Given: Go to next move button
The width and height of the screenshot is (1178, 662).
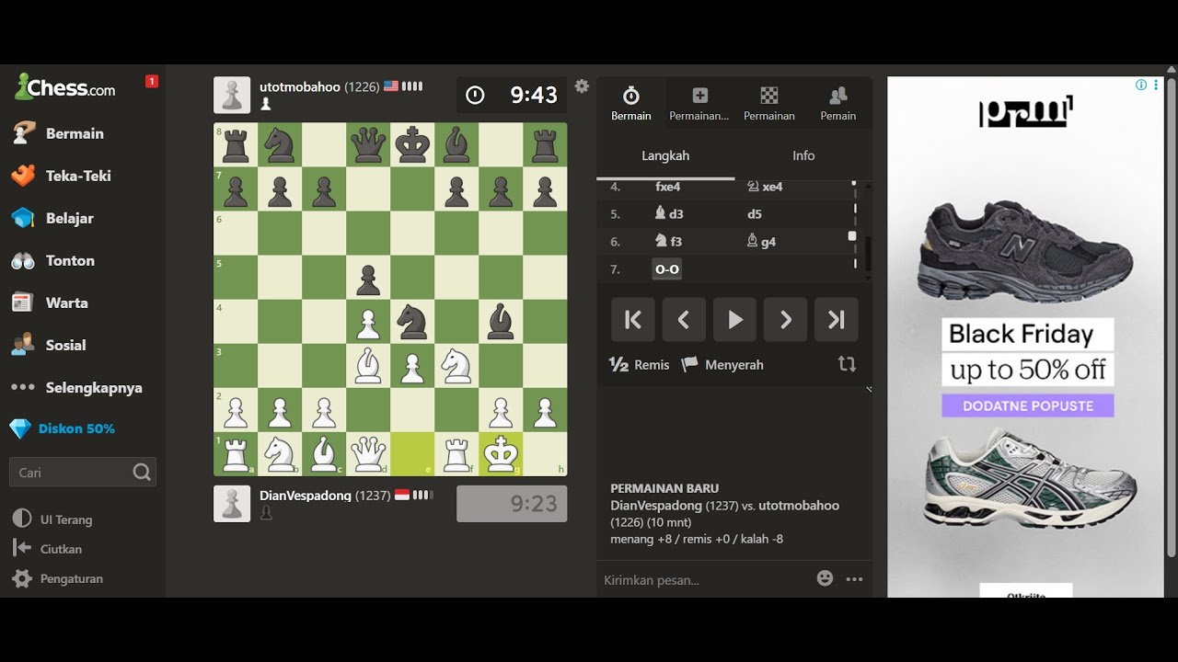Looking at the screenshot, I should tap(785, 320).
